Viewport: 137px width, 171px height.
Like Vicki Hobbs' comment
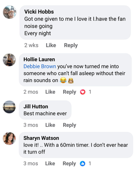coord(51,45)
